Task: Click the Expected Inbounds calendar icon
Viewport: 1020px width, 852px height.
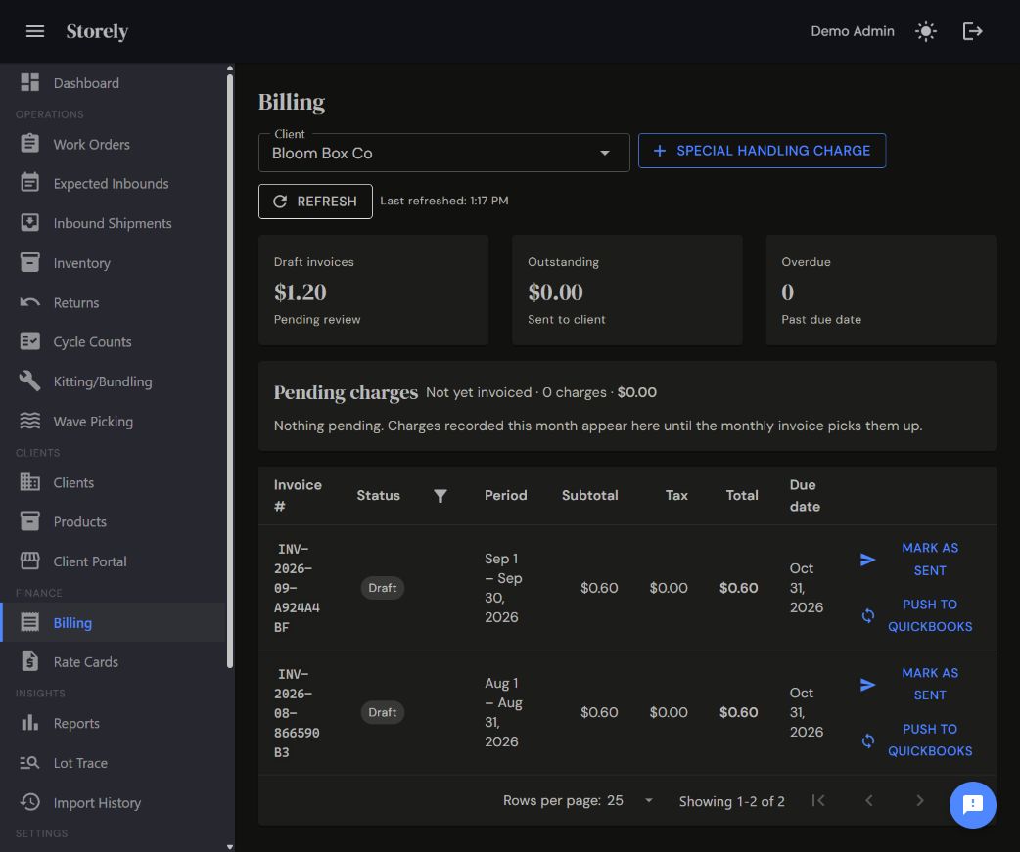Action: (x=30, y=183)
